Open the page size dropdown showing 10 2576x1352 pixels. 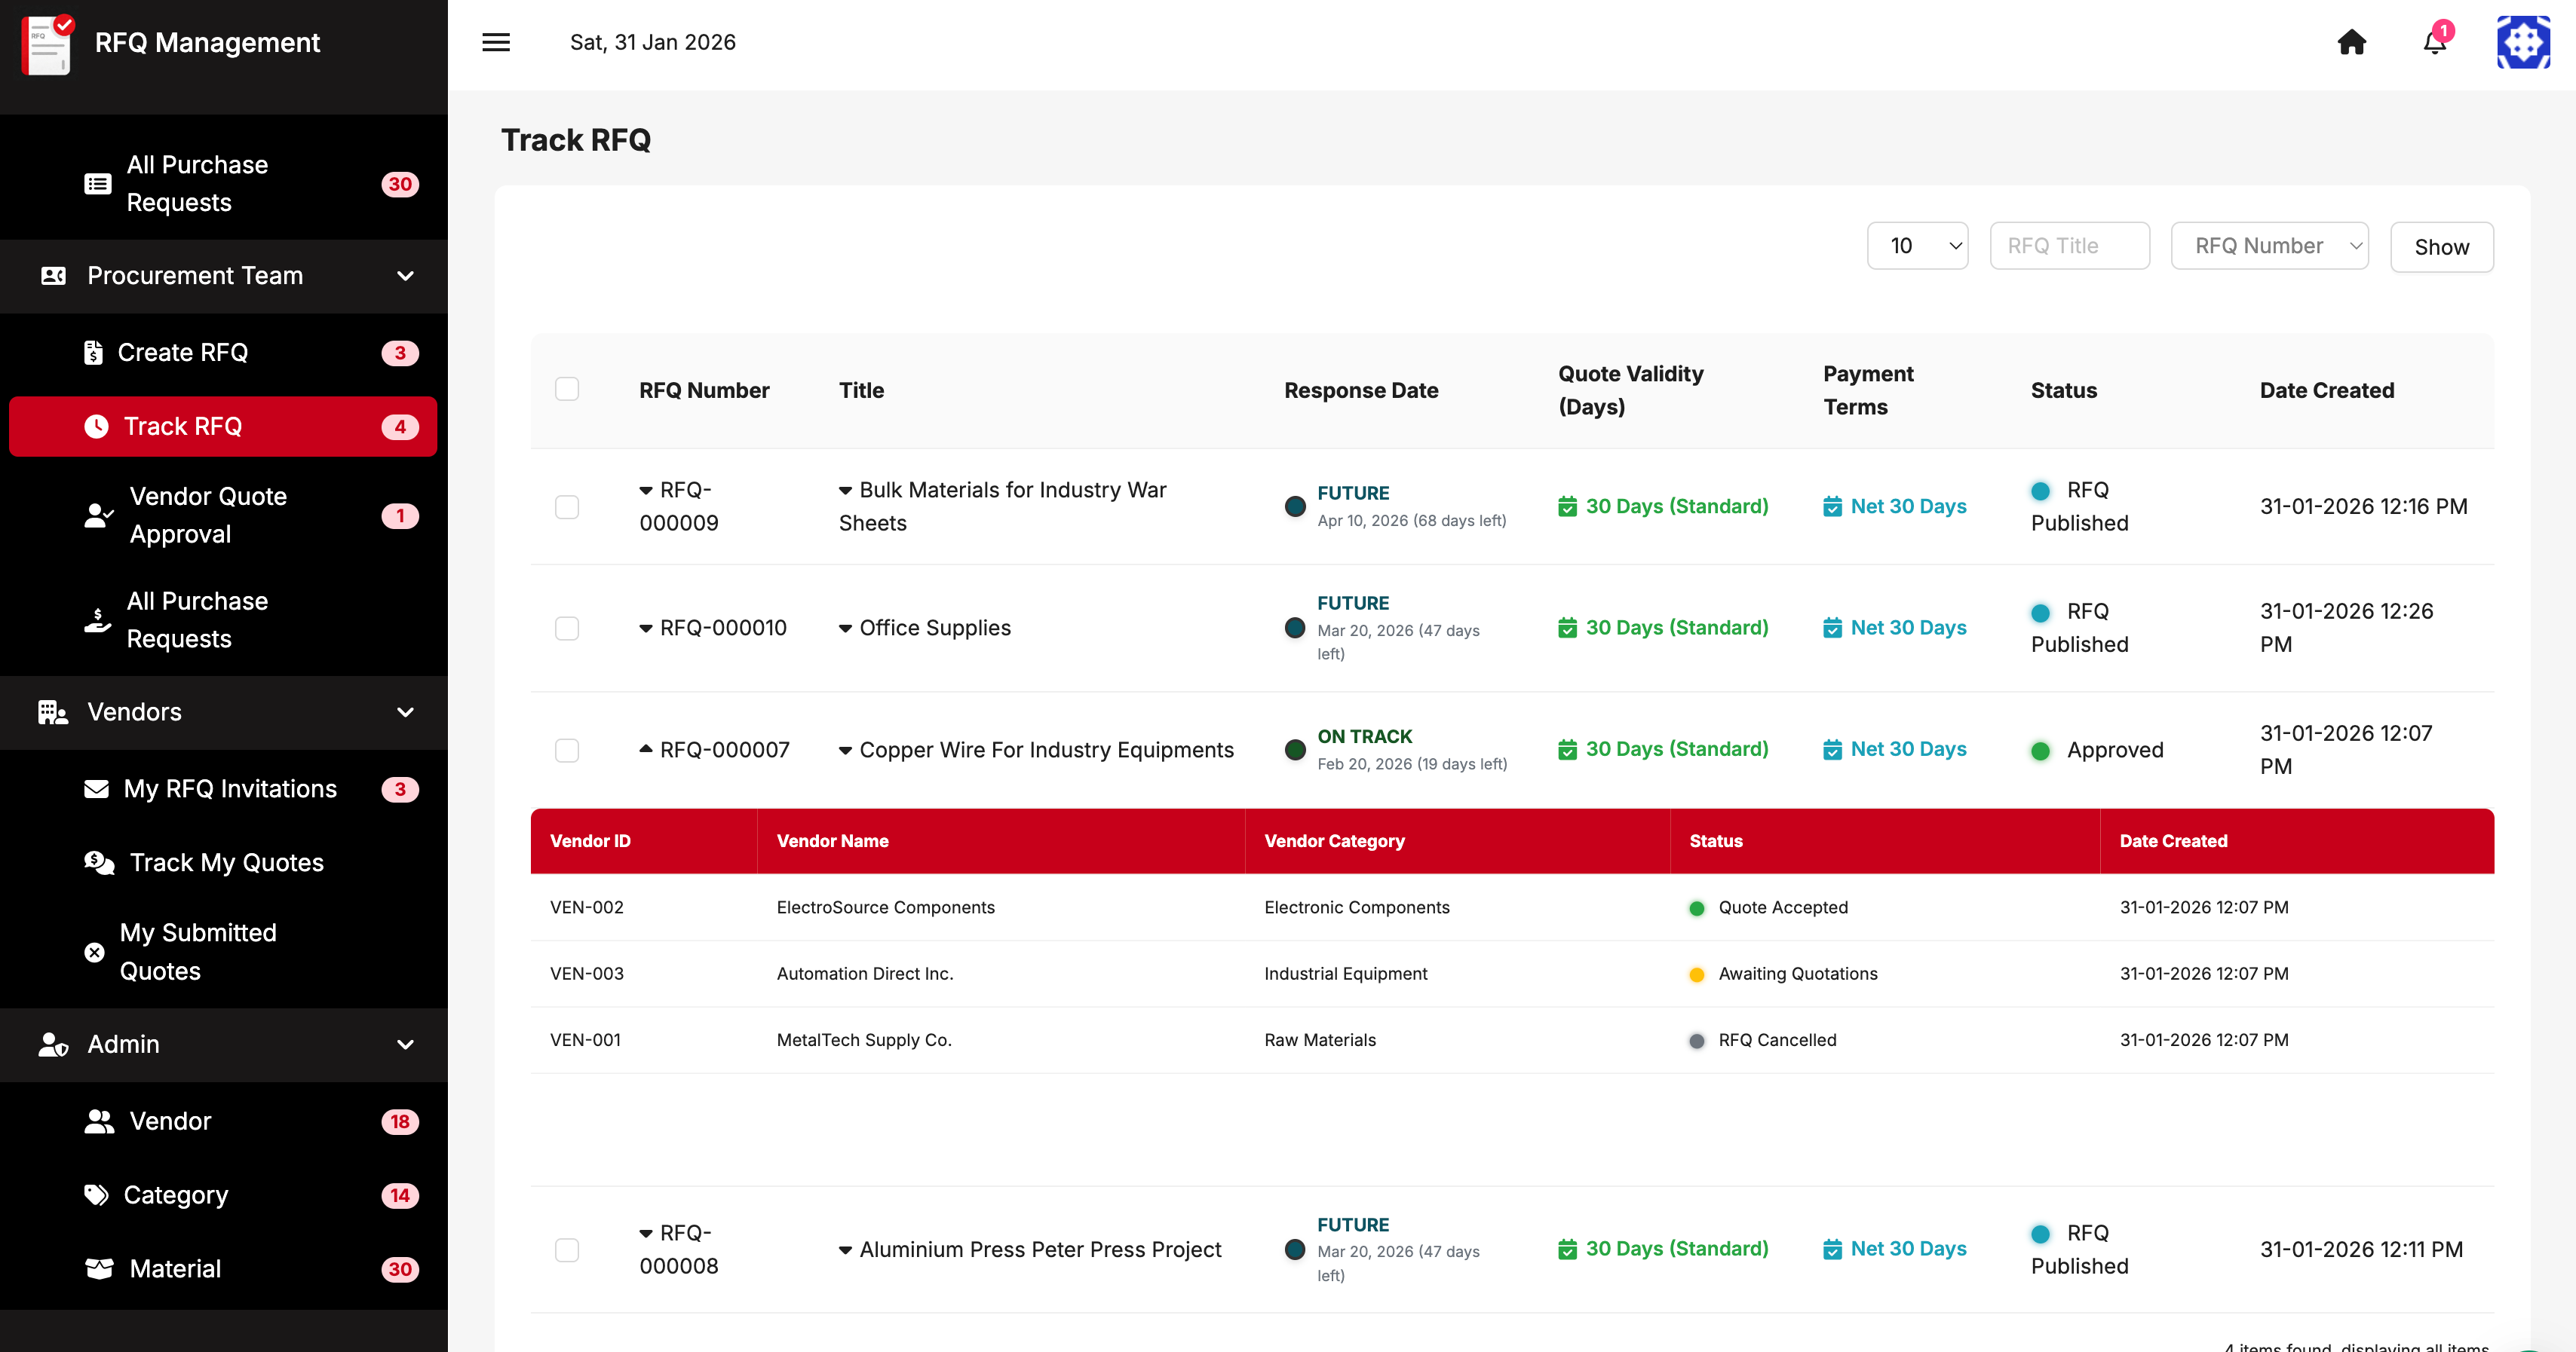(x=1917, y=246)
